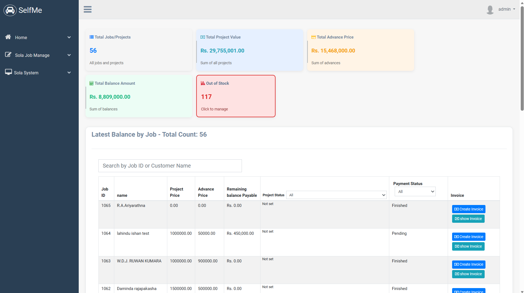This screenshot has width=524, height=293.
Task: Click customer name lahindu ishan test
Action: pyautogui.click(x=133, y=233)
